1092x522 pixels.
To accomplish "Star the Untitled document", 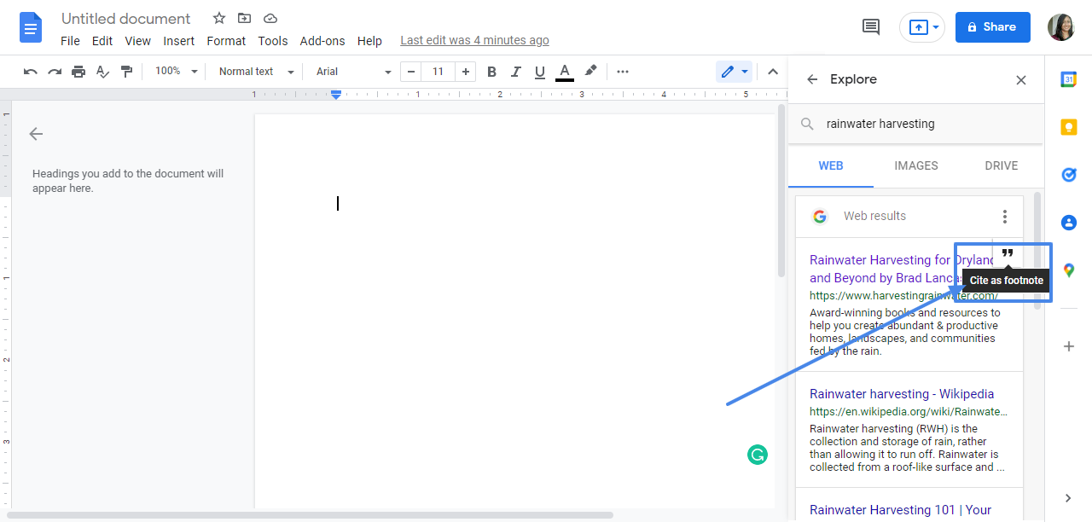I will [x=219, y=19].
